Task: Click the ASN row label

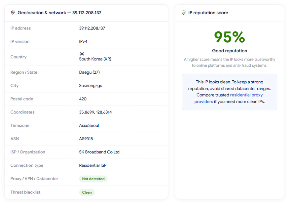Action: click(15, 139)
